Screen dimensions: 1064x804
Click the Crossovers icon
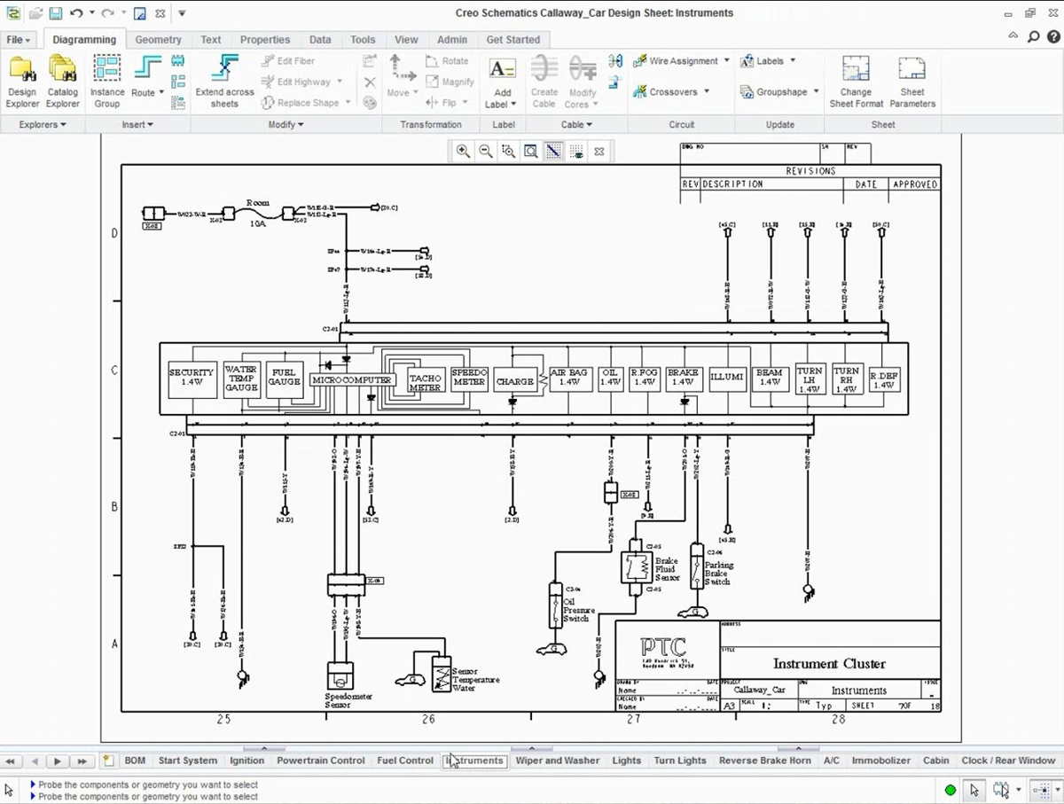pos(639,91)
